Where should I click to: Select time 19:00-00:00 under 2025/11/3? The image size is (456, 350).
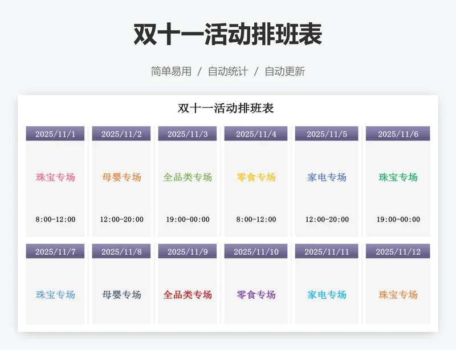click(188, 219)
